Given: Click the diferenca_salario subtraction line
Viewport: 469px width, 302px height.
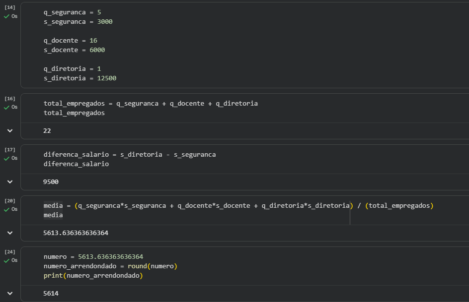Looking at the screenshot, I should (129, 155).
